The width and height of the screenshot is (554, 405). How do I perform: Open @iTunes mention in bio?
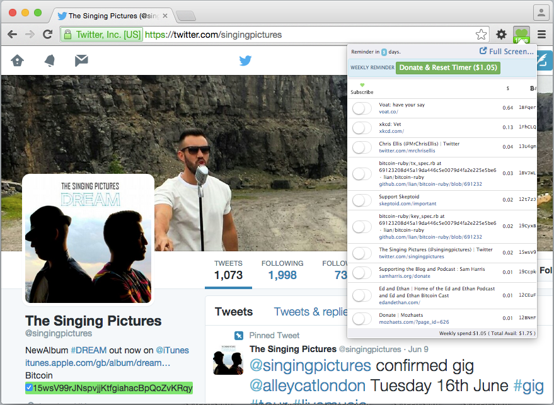point(172,350)
